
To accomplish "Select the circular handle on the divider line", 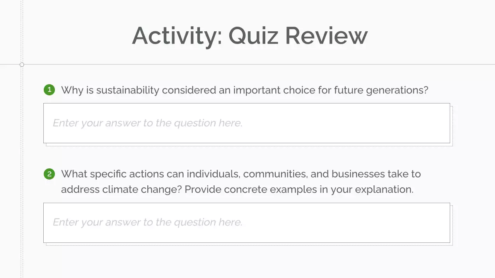I will [x=22, y=64].
